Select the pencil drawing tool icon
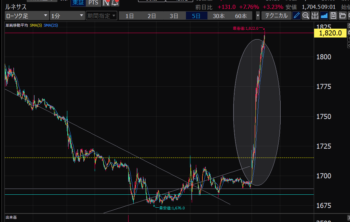The height and width of the screenshot is (222, 350). click(x=297, y=15)
